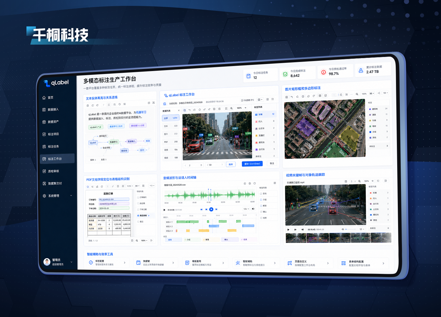The height and width of the screenshot is (317, 441).
Task: Check the 供应商 field checkbox
Action: (138, 203)
